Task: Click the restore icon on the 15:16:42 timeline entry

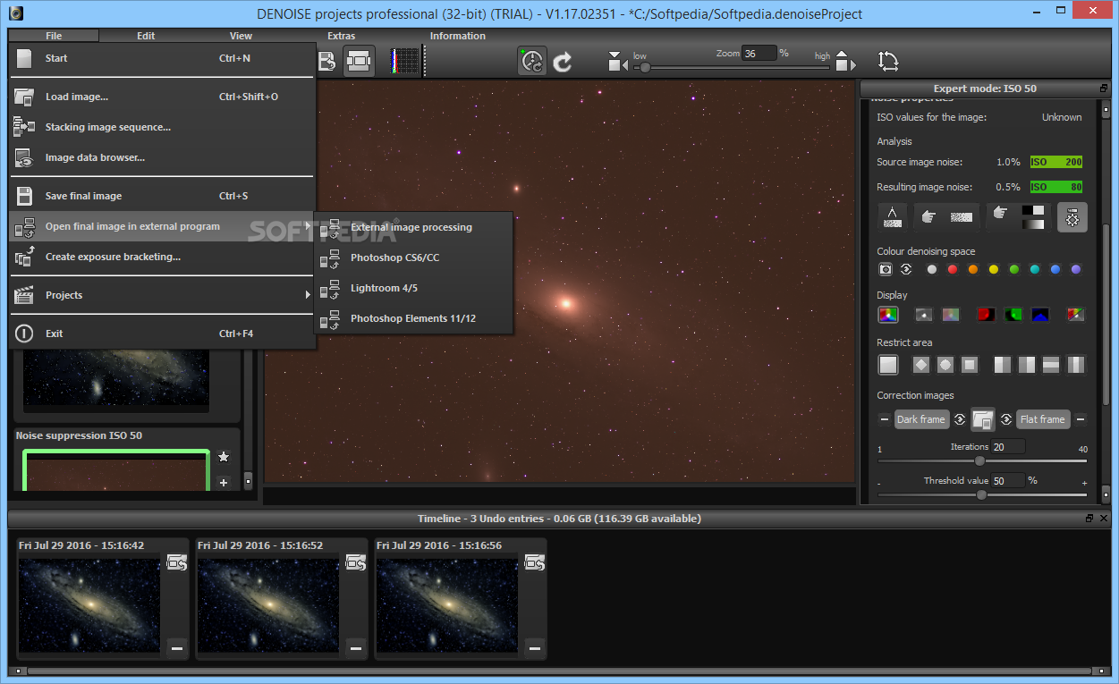Action: 177,562
